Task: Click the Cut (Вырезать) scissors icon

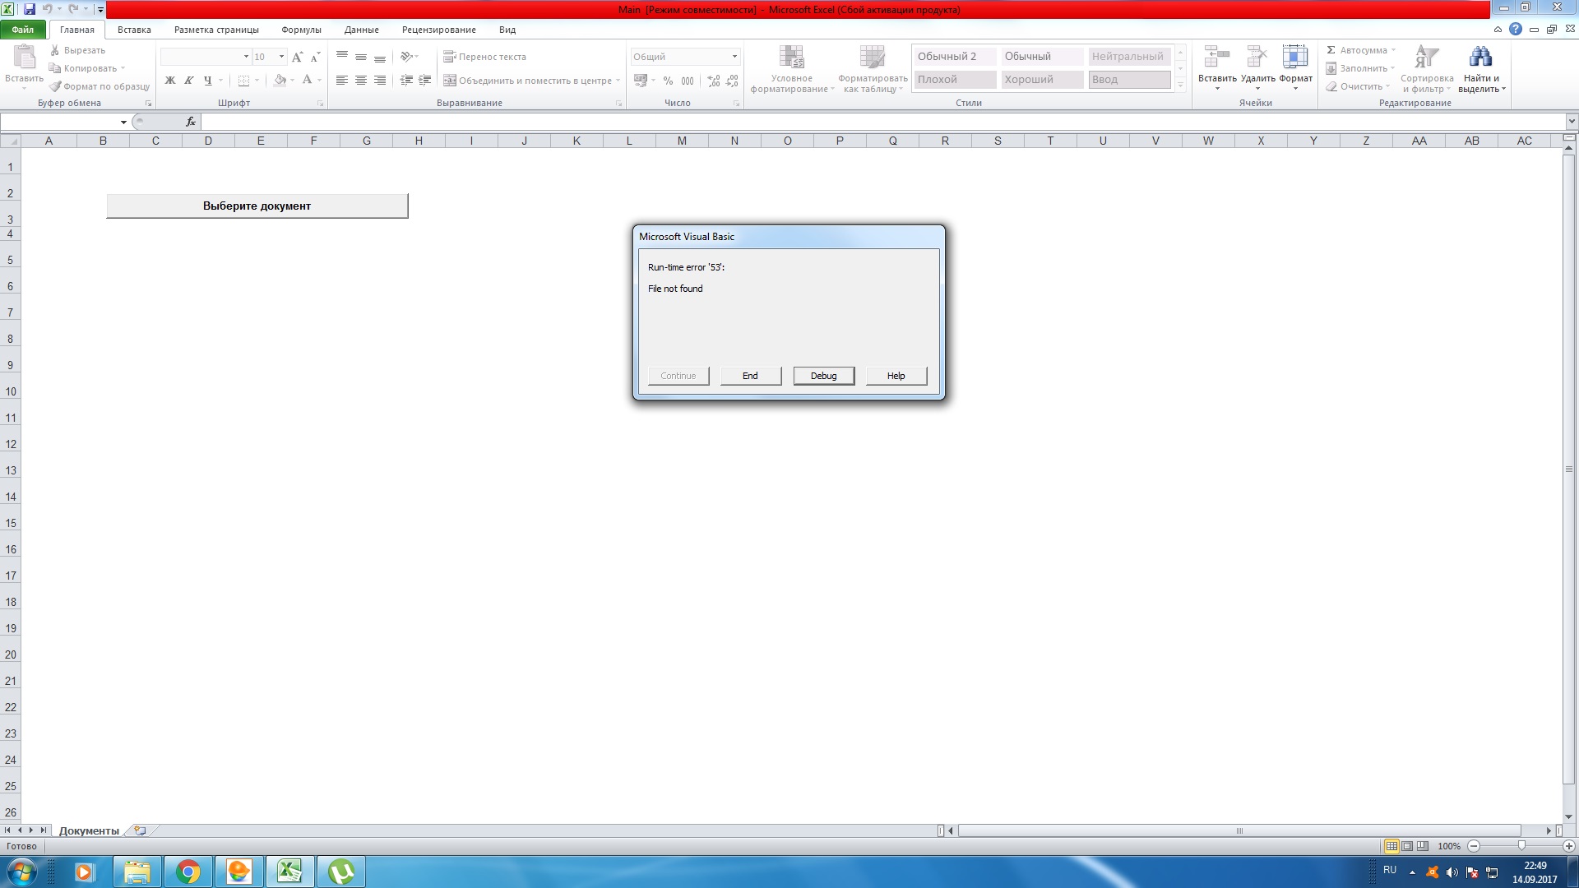Action: (55, 50)
